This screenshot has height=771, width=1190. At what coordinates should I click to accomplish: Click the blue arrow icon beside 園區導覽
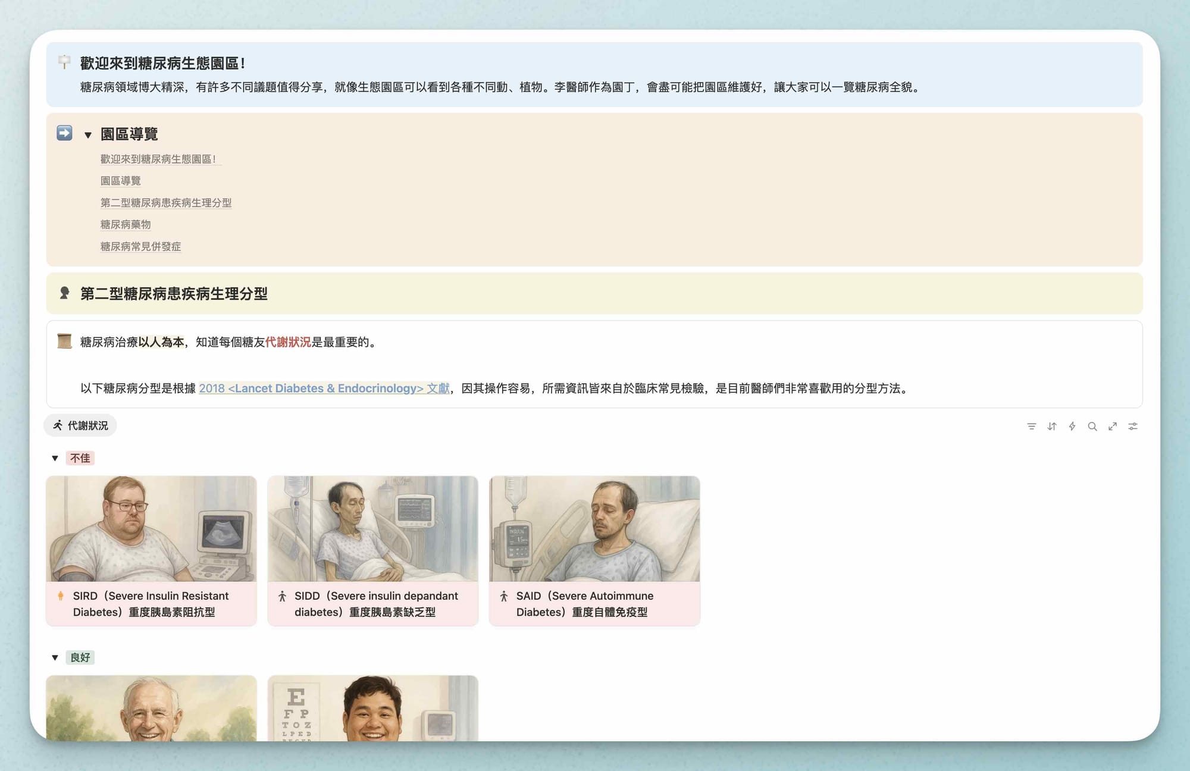click(x=64, y=133)
